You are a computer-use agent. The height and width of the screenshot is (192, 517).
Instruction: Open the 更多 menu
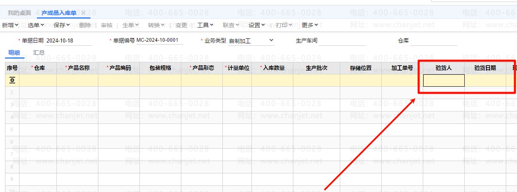click(x=310, y=25)
